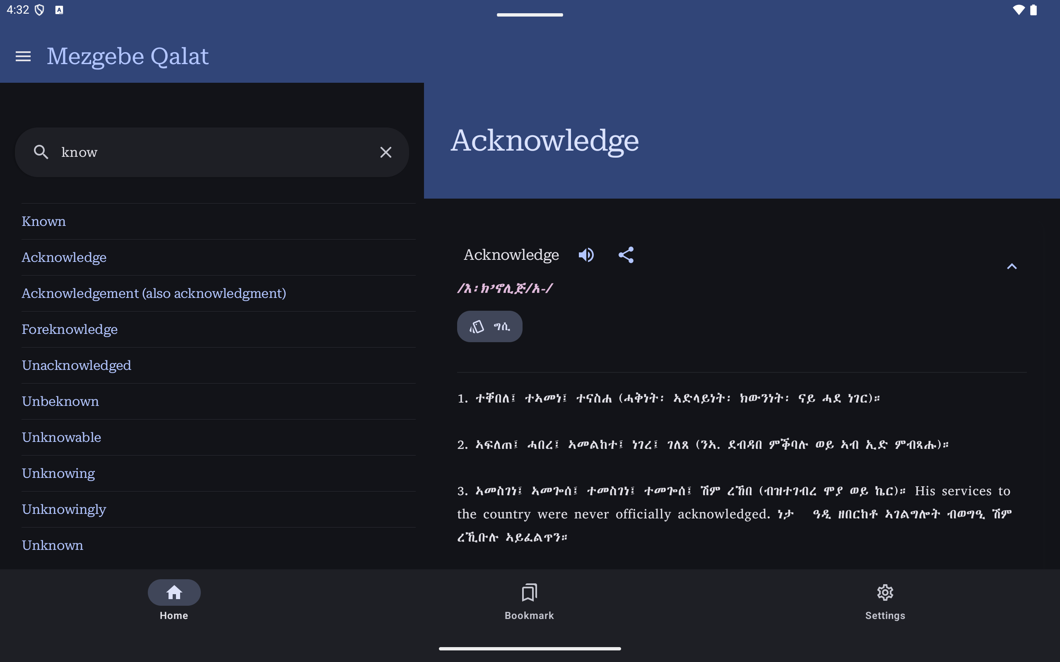The height and width of the screenshot is (662, 1060).
Task: Open the 'Unacknowledged' result
Action: click(219, 366)
